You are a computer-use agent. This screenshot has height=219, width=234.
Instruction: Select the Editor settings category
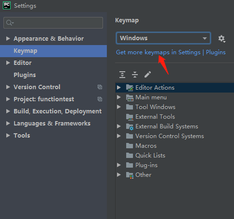point(22,63)
